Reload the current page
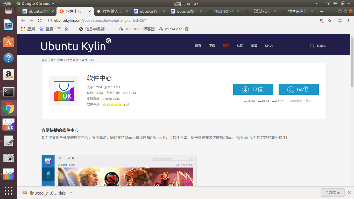The height and width of the screenshot is (199, 354). [x=40, y=20]
